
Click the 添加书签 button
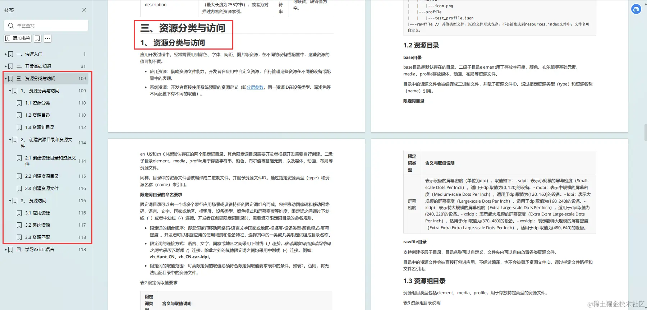coord(18,38)
